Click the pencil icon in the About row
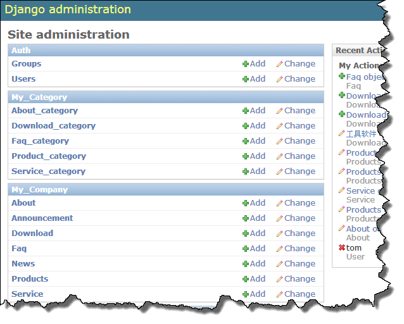 tap(279, 203)
